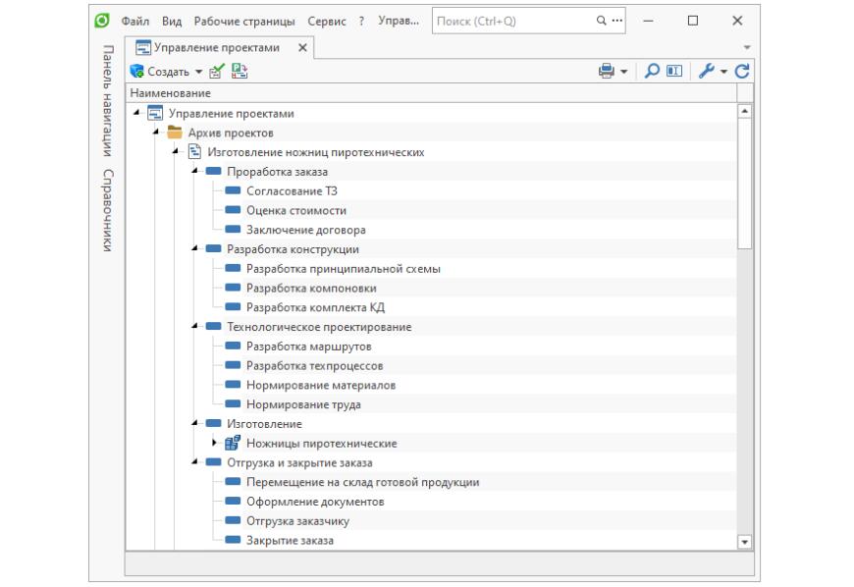Click the Поиск search input field
854x587 pixels.
(510, 21)
